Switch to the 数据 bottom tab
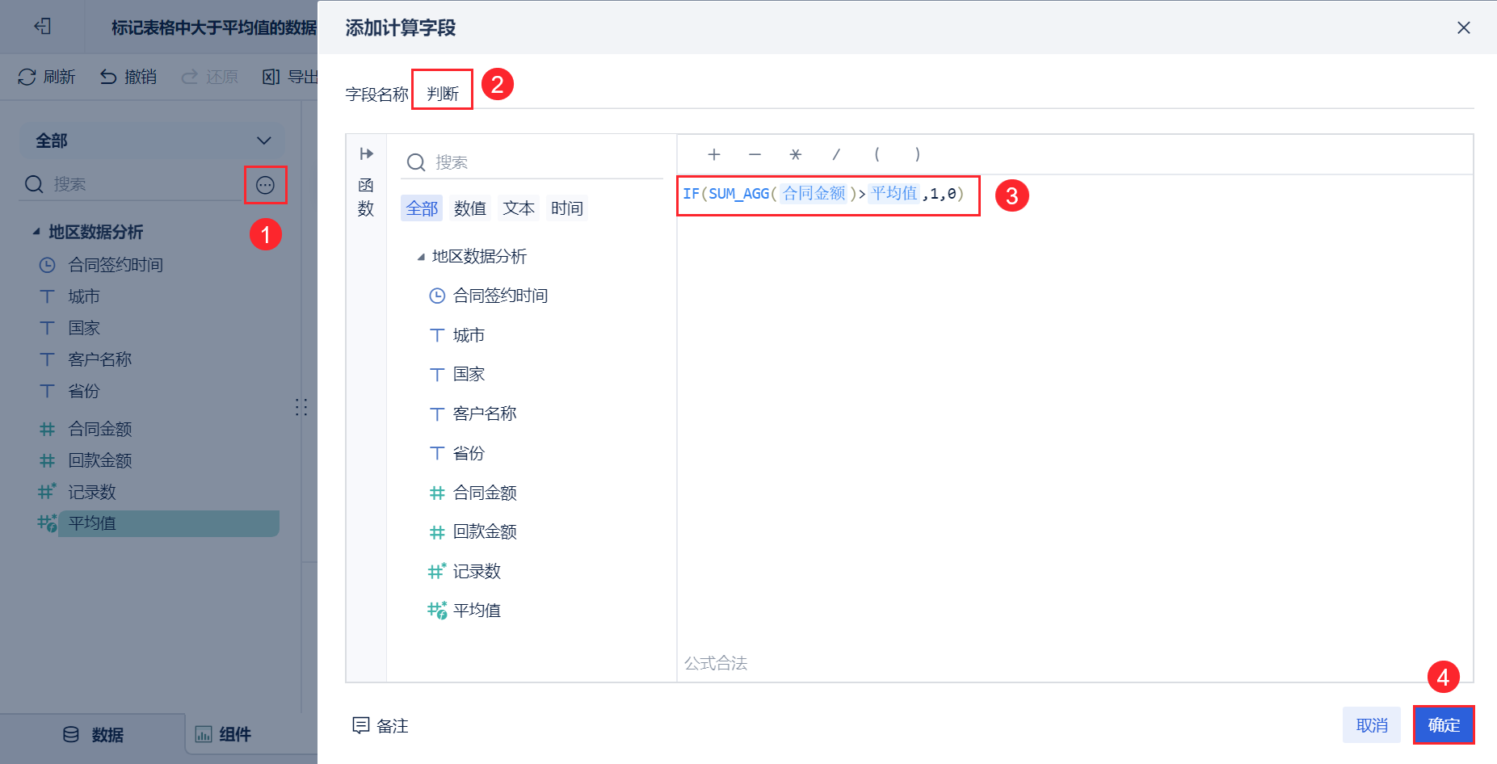The width and height of the screenshot is (1497, 764). 93,735
